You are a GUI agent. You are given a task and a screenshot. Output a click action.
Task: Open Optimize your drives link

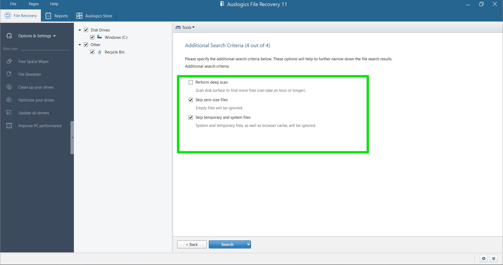pyautogui.click(x=36, y=100)
